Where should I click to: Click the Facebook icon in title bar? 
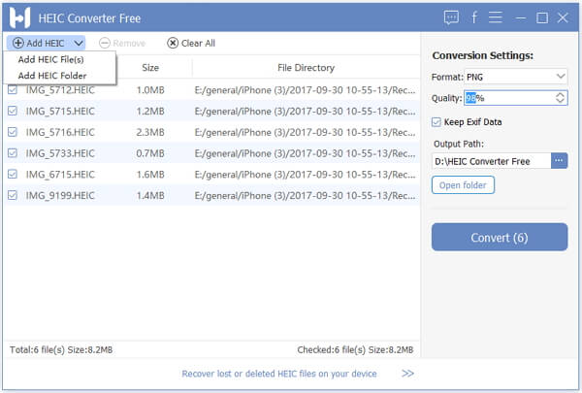coord(474,17)
